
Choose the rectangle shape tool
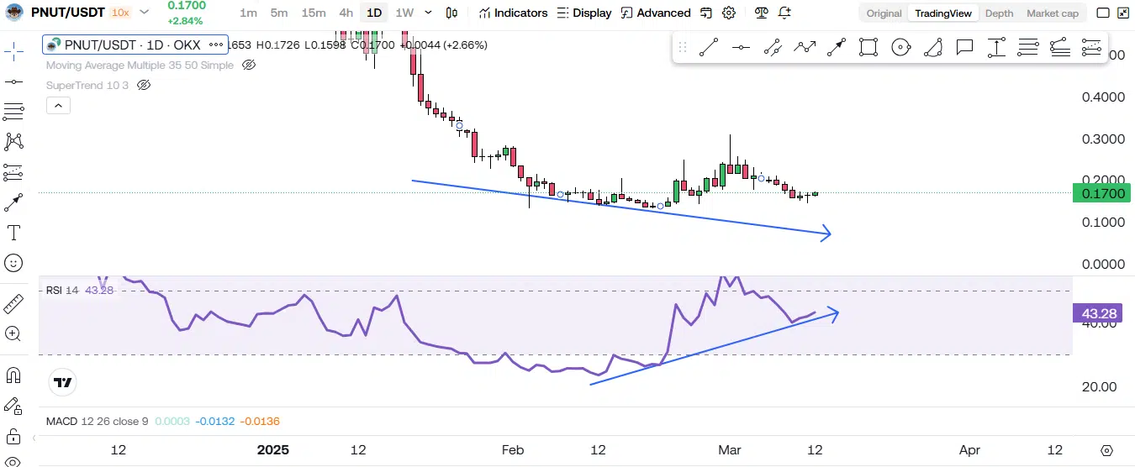pos(868,48)
